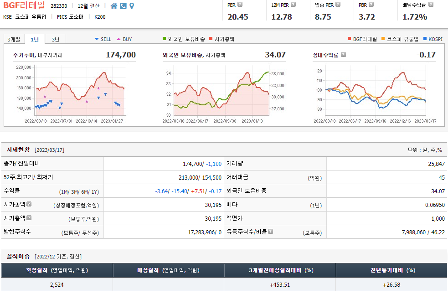Click the 확정실적 column header
The image size is (448, 294).
pos(57,270)
